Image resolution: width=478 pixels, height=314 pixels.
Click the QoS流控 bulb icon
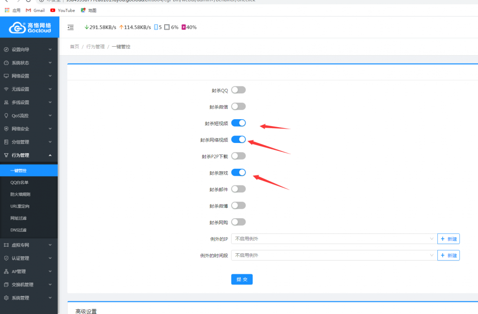coord(6,115)
